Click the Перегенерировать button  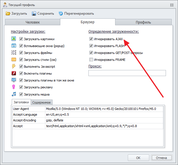point(76,13)
